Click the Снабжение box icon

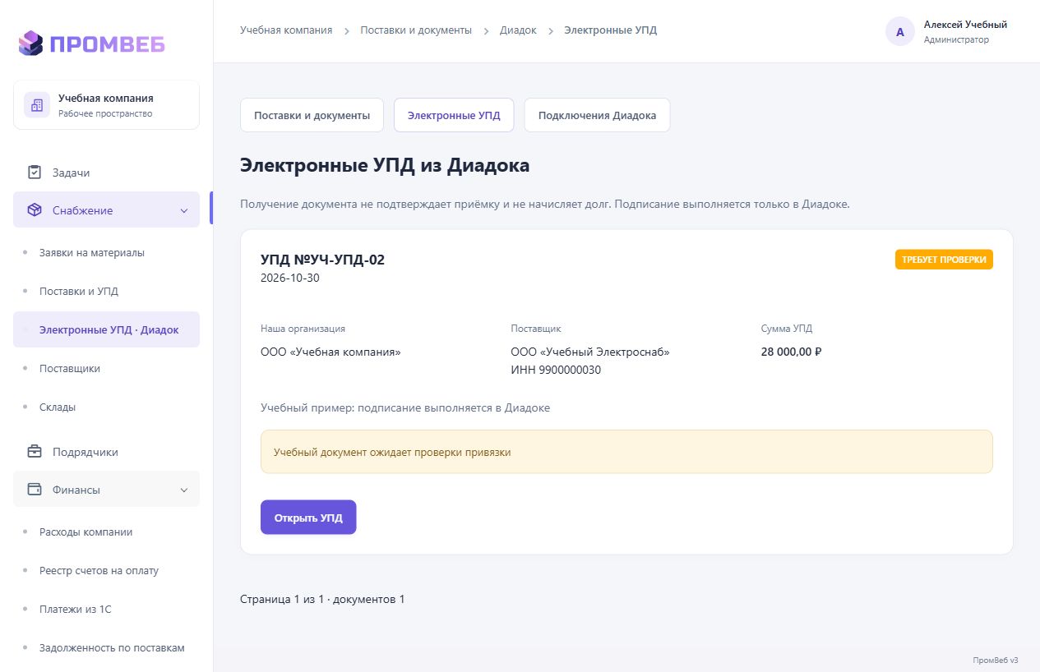(x=35, y=210)
